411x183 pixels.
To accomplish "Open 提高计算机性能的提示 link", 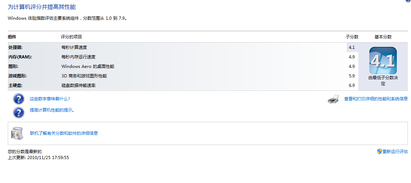I will [52, 110].
